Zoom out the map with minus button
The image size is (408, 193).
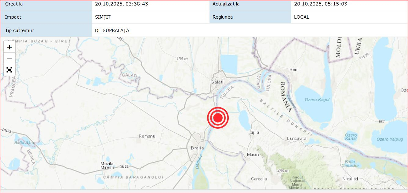coord(9,59)
